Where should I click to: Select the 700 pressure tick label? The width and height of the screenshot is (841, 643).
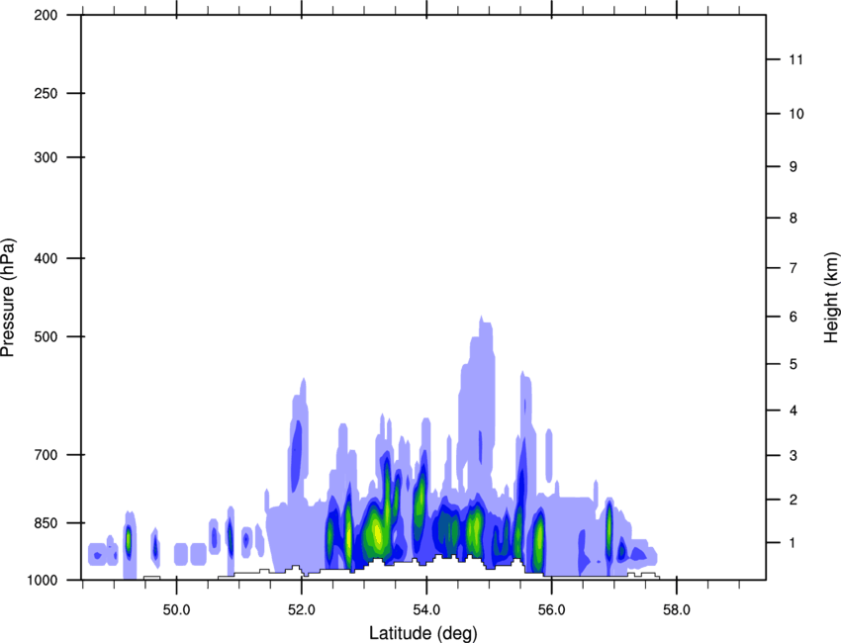click(47, 455)
